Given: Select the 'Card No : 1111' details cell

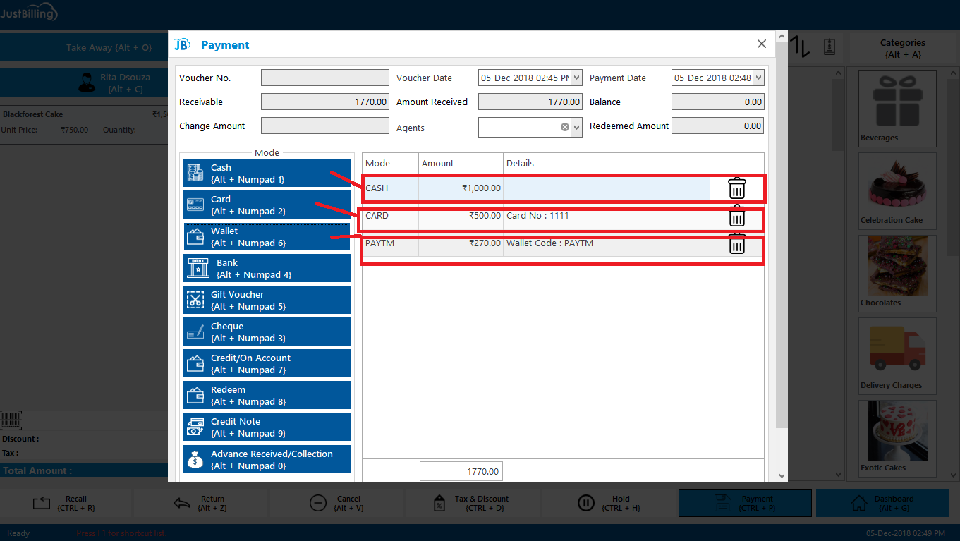Looking at the screenshot, I should 607,216.
